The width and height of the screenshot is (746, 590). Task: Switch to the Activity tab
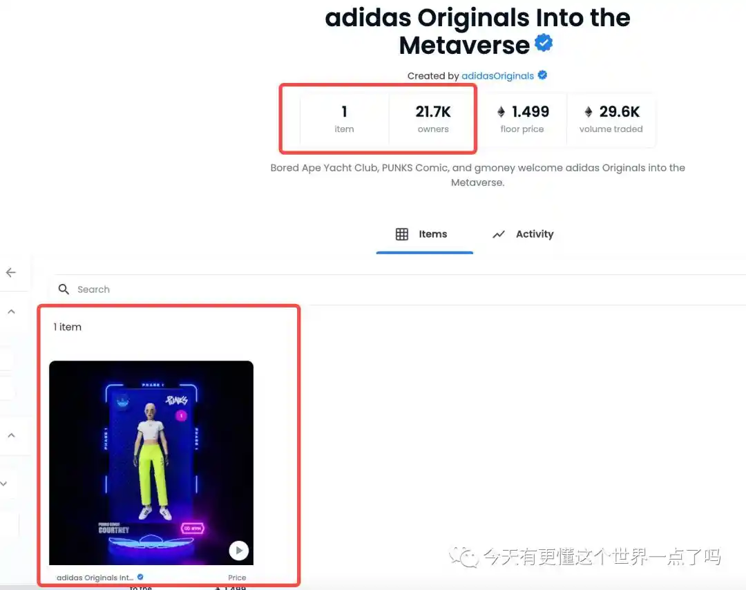click(x=523, y=234)
